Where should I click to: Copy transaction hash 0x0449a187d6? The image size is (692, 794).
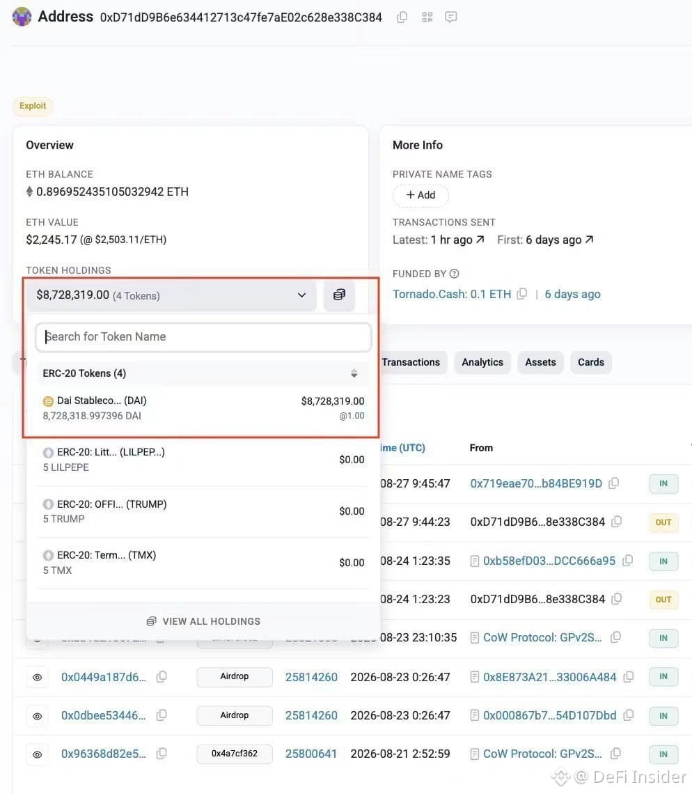coord(162,676)
